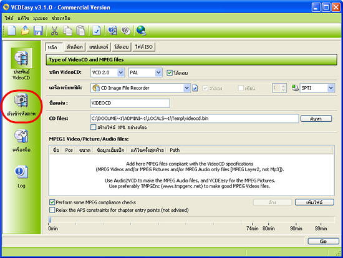The image size is (343, 258).
Task: Click the browse button beside CD files
Action: click(x=316, y=119)
